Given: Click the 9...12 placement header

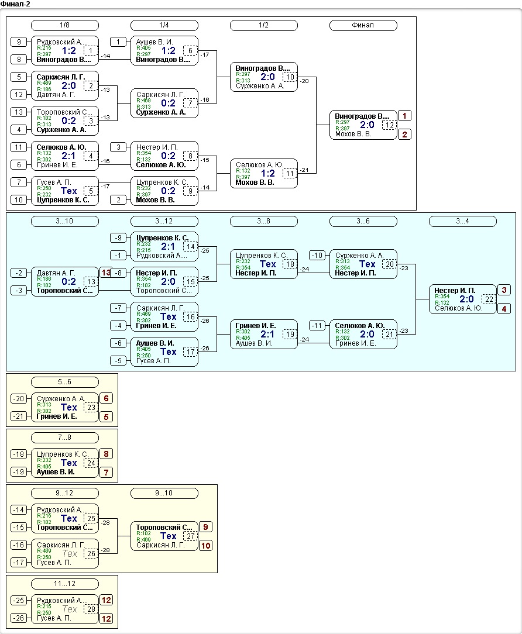Looking at the screenshot, I should click(x=65, y=493).
